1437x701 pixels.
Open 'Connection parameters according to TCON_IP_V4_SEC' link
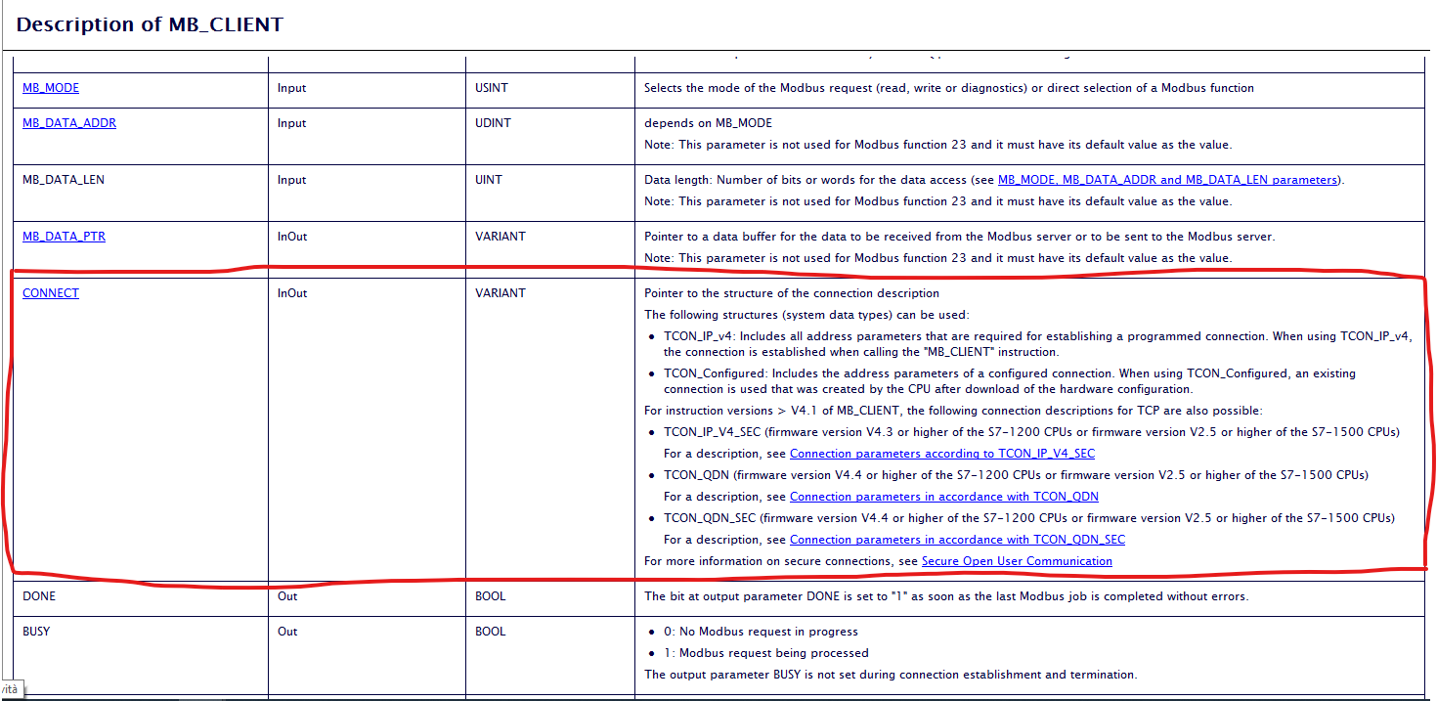pyautogui.click(x=941, y=454)
